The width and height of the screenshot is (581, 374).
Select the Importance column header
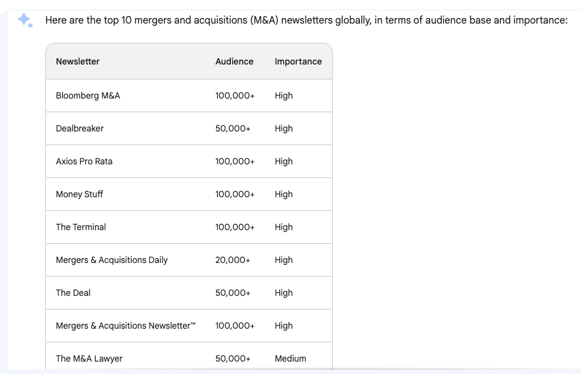(x=298, y=61)
